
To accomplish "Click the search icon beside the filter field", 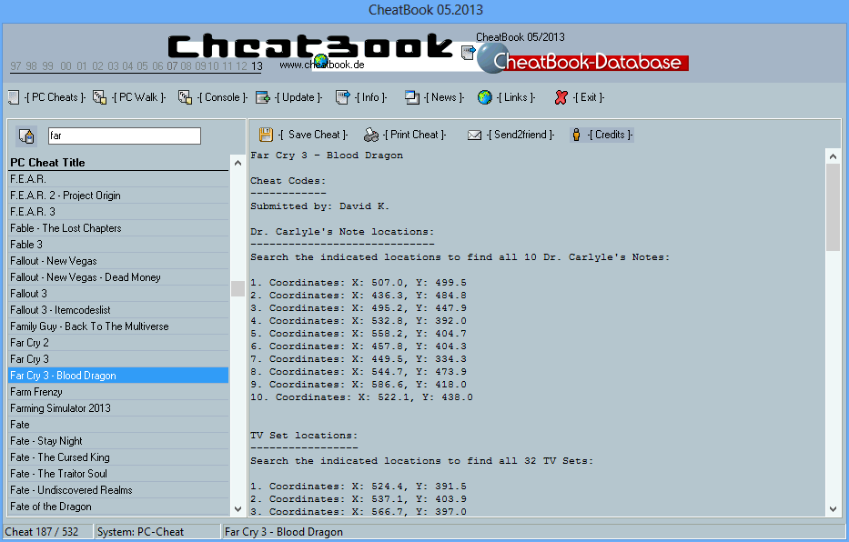I will (26, 135).
